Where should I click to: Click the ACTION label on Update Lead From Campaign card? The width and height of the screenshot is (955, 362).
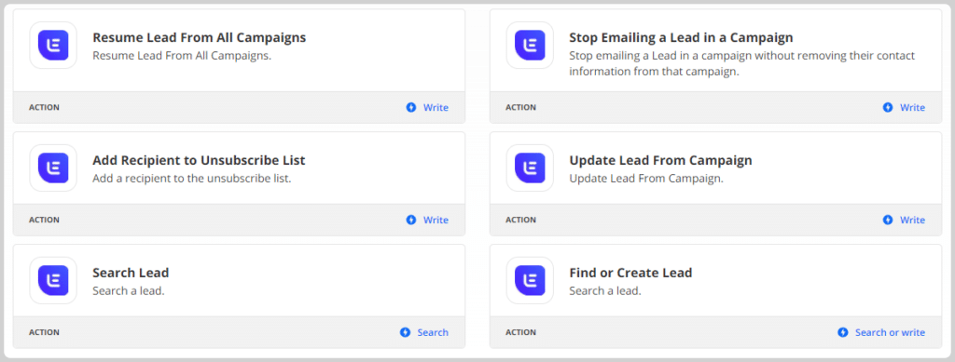[x=520, y=220]
